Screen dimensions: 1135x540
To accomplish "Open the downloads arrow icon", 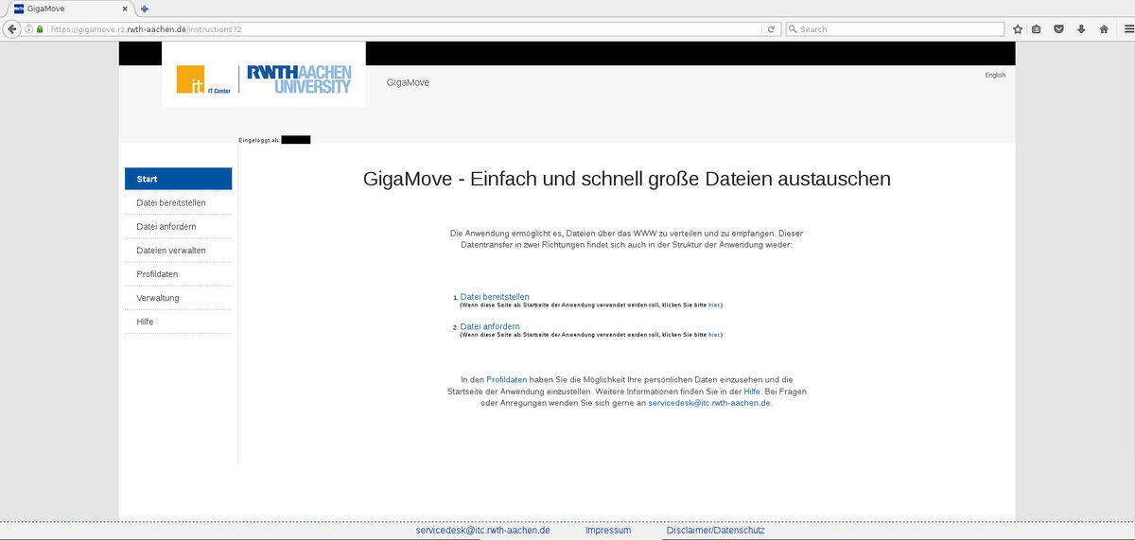I will coord(1081,29).
